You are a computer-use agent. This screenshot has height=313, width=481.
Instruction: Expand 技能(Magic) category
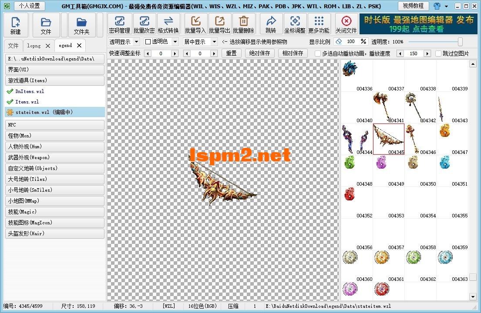point(55,212)
